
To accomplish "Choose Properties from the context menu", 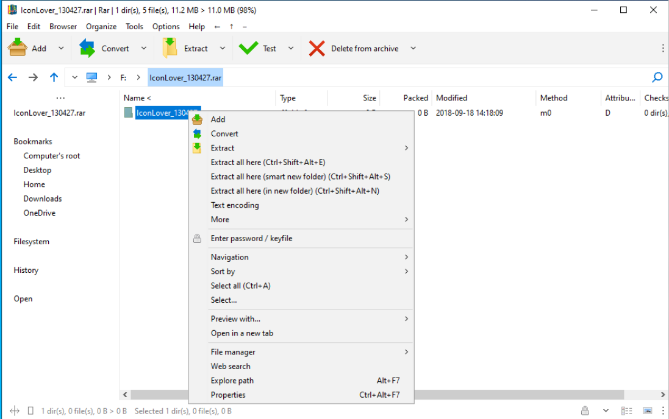I will (x=228, y=395).
